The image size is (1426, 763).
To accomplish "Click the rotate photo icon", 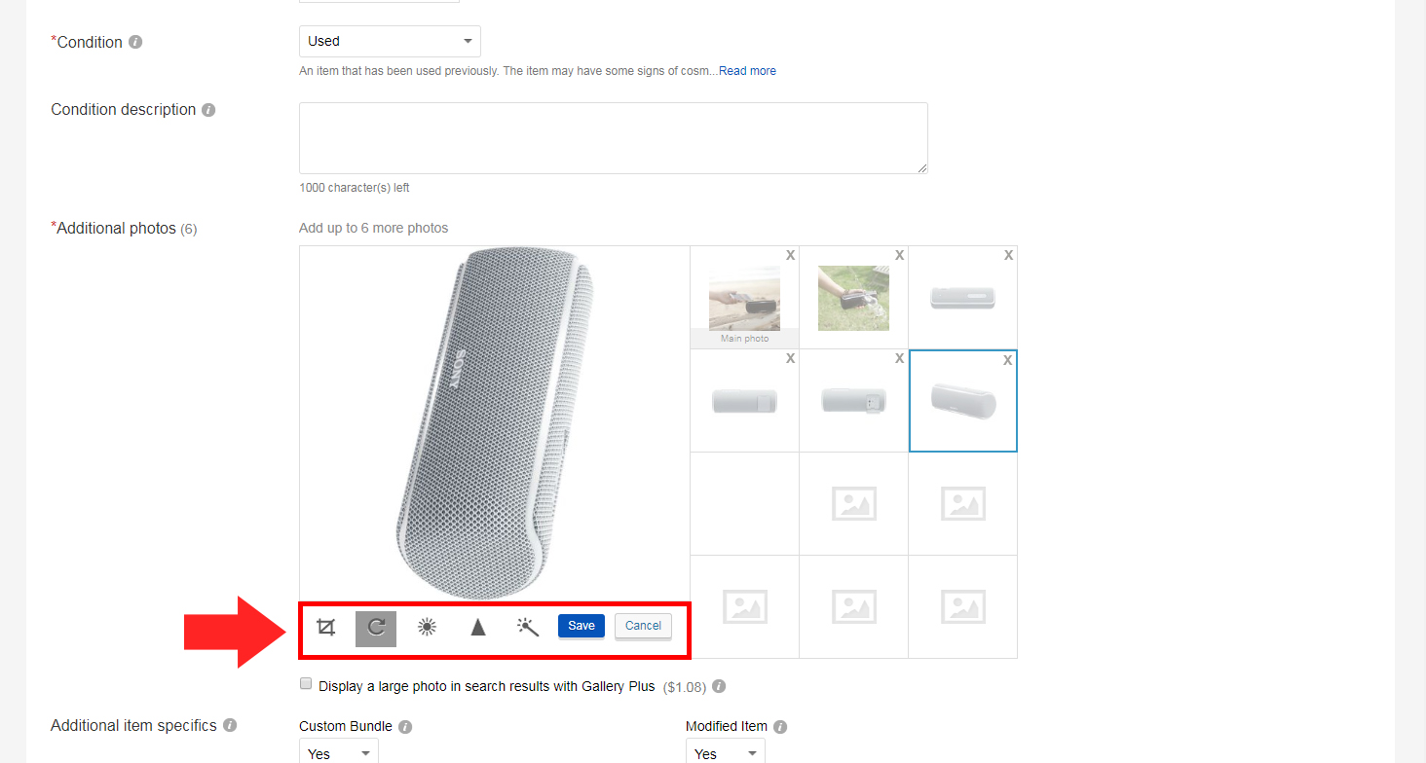I will coord(376,628).
